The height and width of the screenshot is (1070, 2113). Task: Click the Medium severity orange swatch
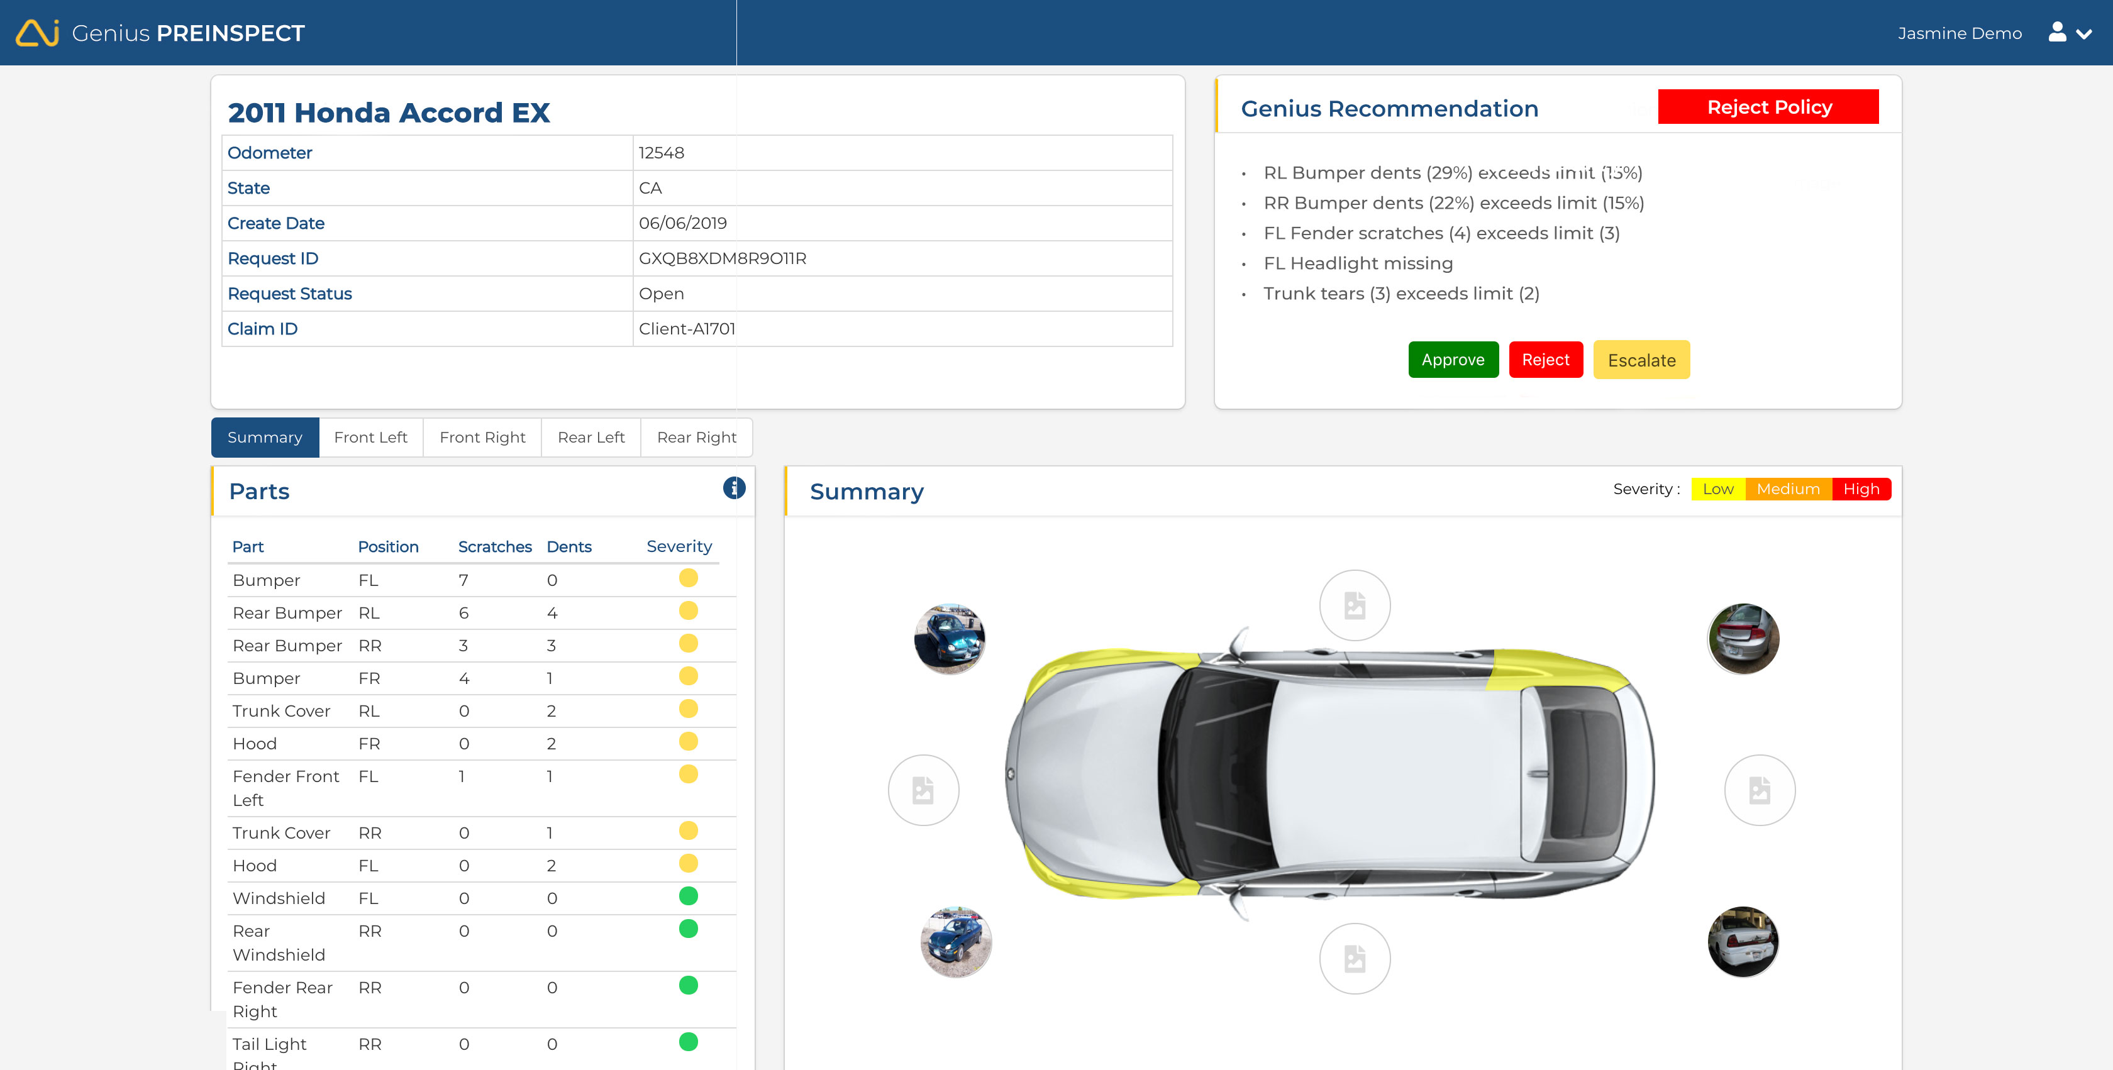pyautogui.click(x=1788, y=488)
